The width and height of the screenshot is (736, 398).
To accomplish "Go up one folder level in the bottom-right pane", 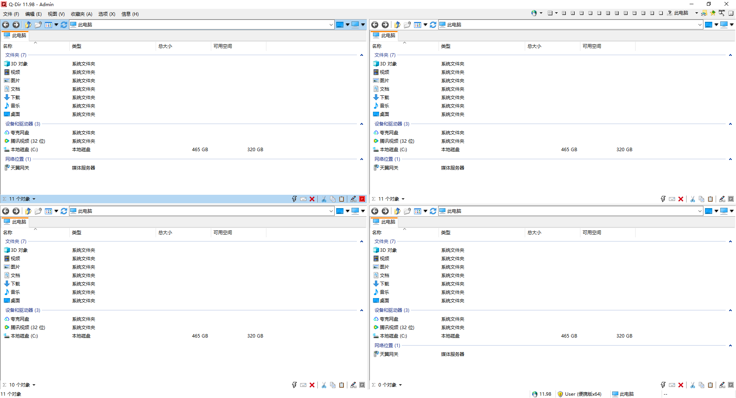I will click(397, 211).
